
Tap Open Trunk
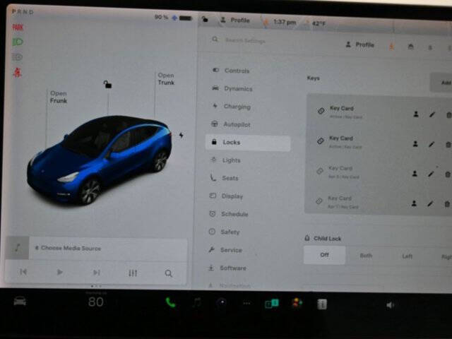tap(166, 79)
